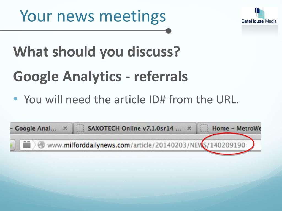The height and width of the screenshot is (211, 282).
Task: Click the globe site-identity icon
Action: pos(41,145)
